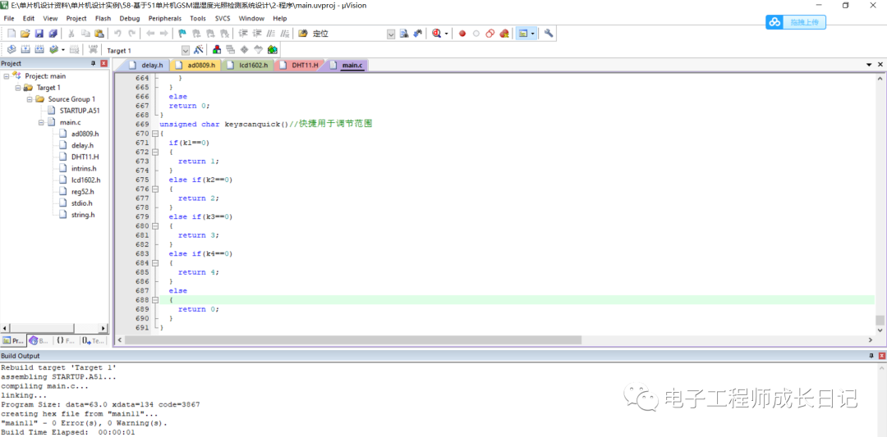Navigate forwards with the right arrow
Image resolution: width=887 pixels, height=437 pixels.
(x=164, y=34)
